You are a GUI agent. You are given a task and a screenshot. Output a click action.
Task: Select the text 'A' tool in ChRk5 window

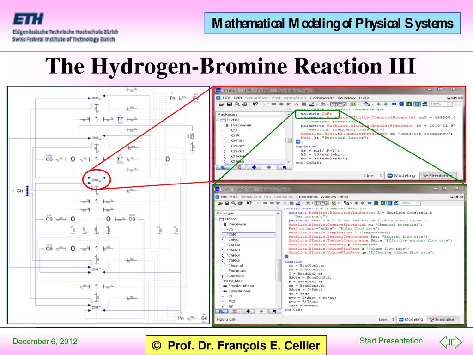coord(297,104)
